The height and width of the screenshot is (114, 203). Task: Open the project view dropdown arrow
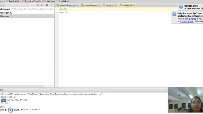point(3,5)
